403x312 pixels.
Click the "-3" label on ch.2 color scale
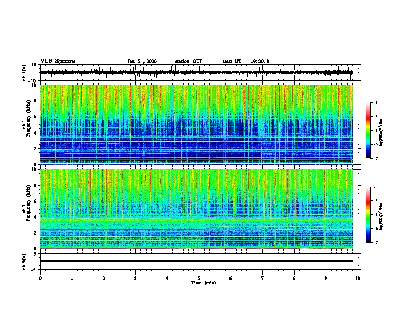click(x=376, y=187)
